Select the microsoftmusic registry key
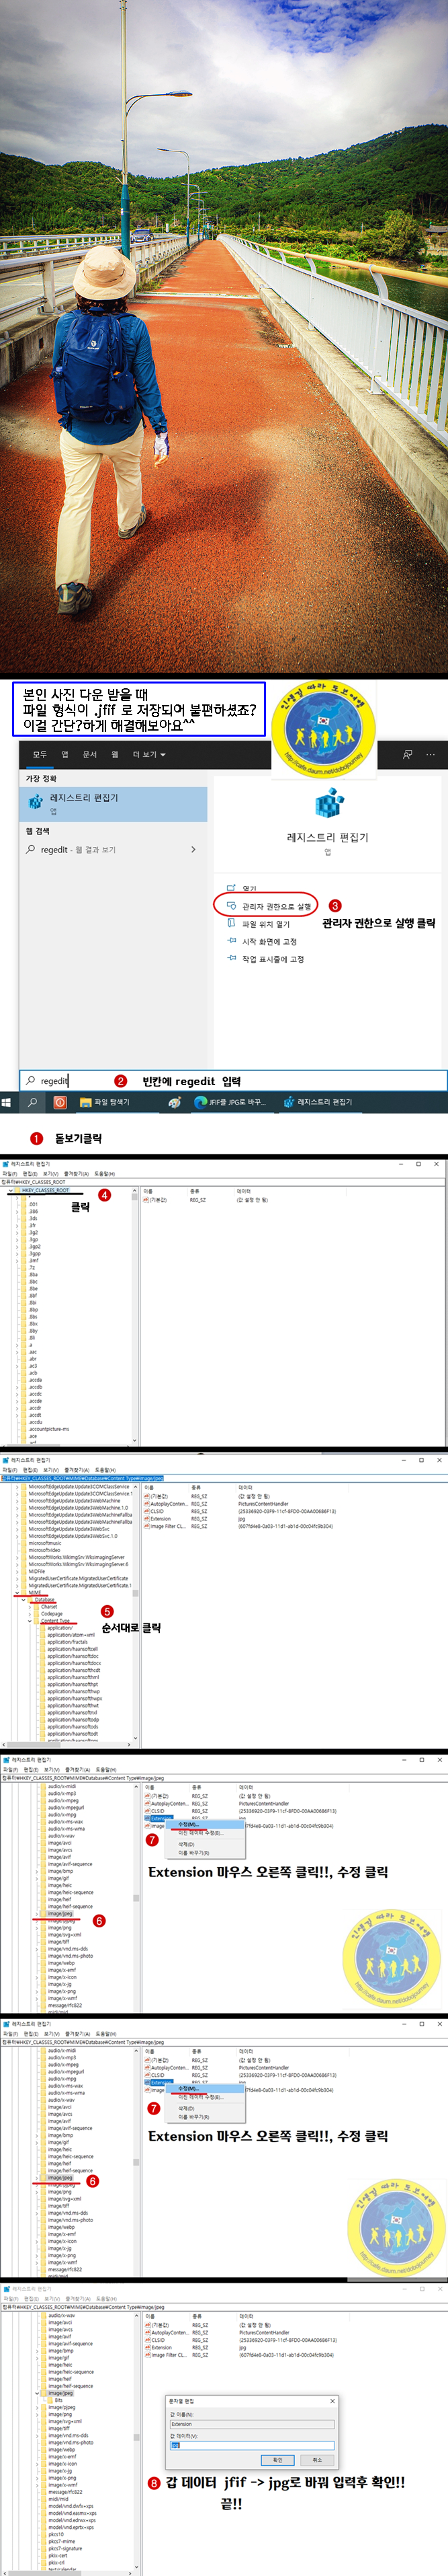Image resolution: width=448 pixels, height=2576 pixels. (45, 1542)
